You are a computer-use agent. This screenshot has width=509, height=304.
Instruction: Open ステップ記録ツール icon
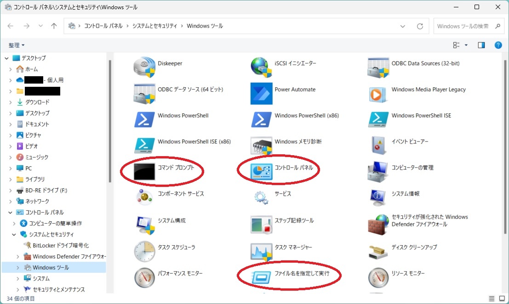coord(261,224)
